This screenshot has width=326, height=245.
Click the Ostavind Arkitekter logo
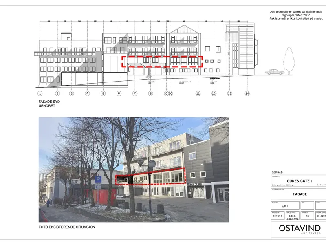[x=300, y=229]
